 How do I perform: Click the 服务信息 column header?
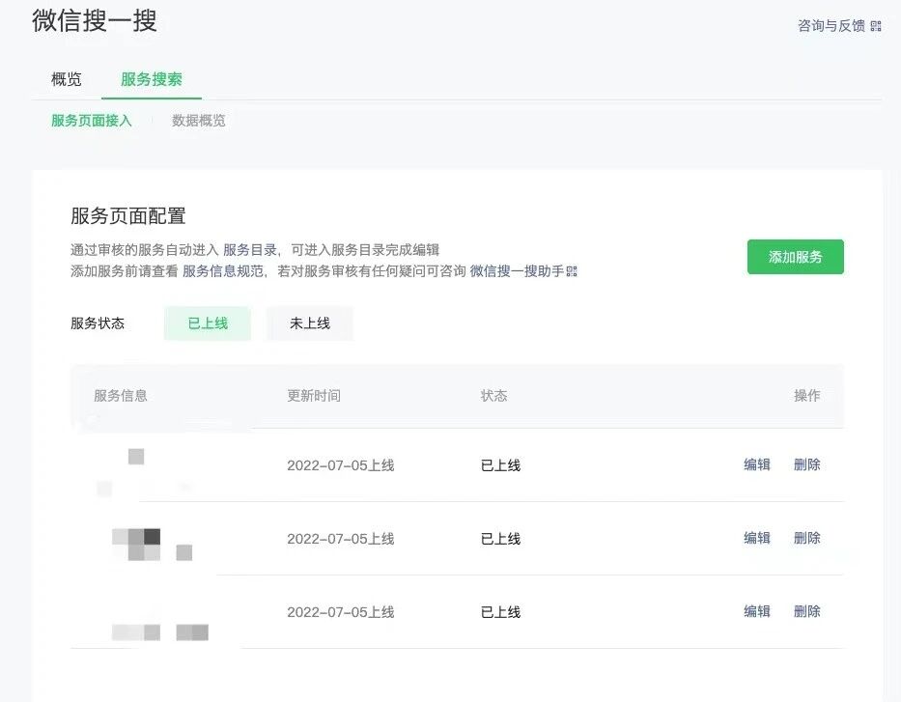121,396
